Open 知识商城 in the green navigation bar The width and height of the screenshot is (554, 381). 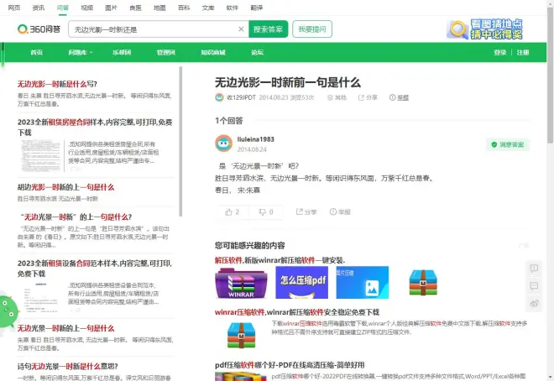tap(212, 52)
